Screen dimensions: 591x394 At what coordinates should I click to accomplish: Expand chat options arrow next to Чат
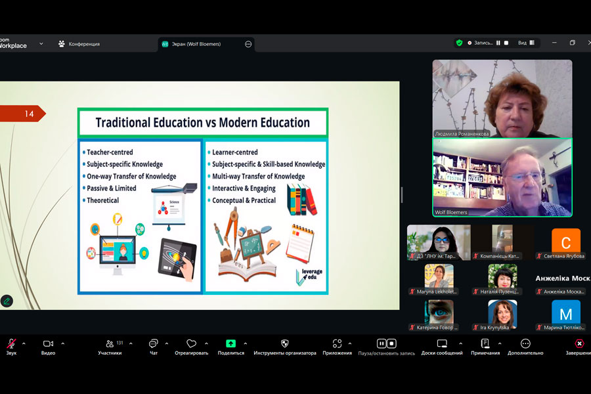167,343
